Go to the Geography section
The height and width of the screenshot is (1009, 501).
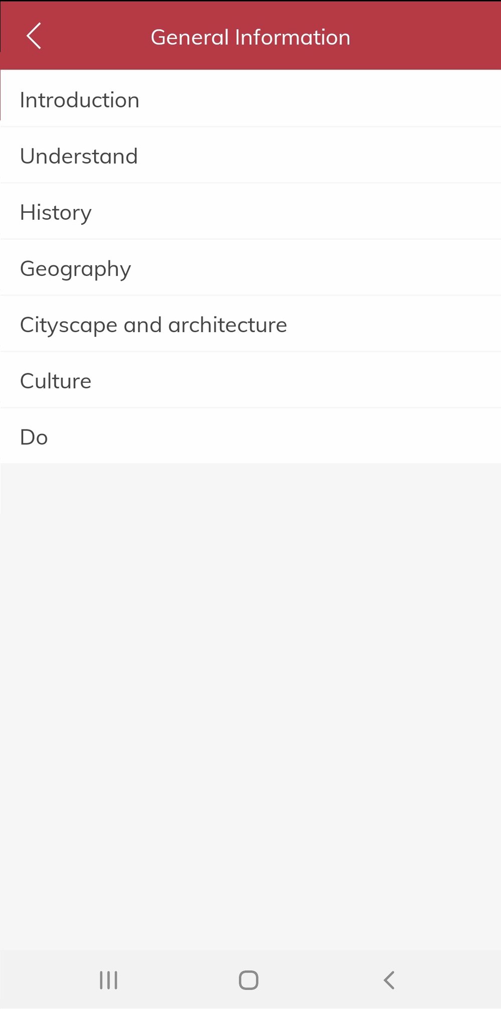75,268
